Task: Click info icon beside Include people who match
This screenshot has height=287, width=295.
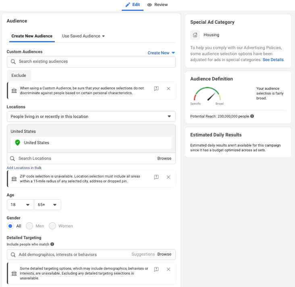Action: coord(52,244)
